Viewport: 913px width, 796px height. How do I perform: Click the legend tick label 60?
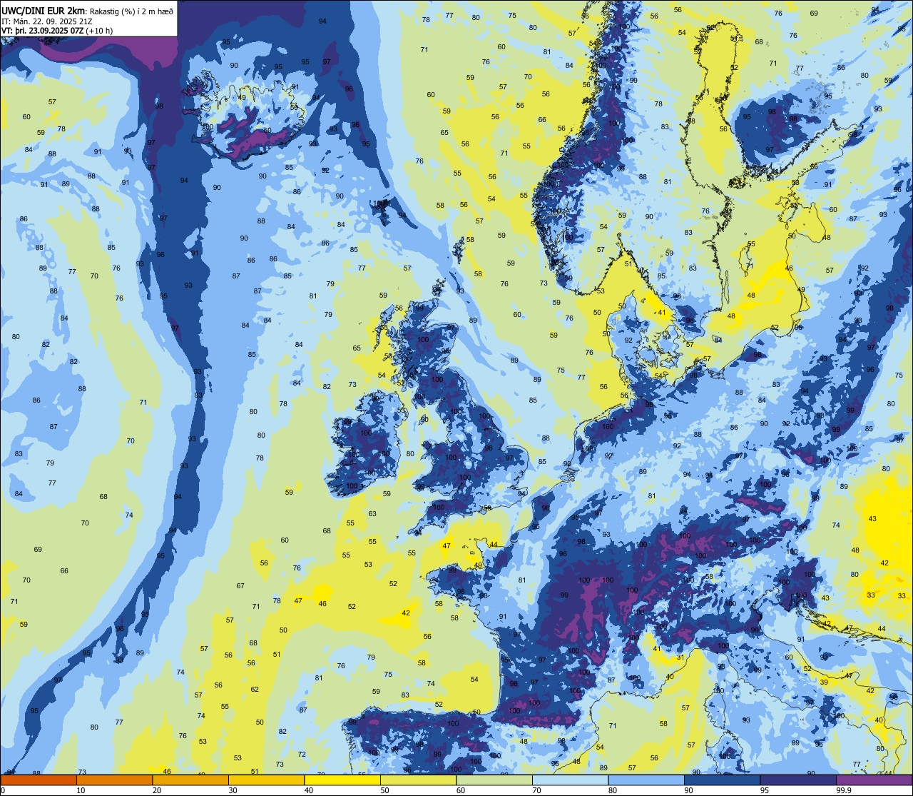tap(461, 790)
